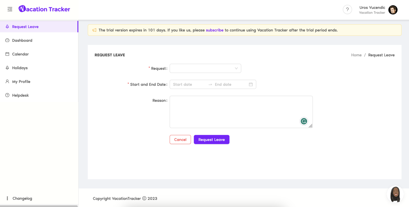
Task: Open Holidays from the sidebar
Action: click(x=39, y=68)
